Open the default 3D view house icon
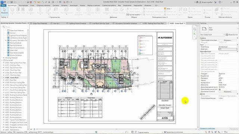 click(x=53, y=2)
